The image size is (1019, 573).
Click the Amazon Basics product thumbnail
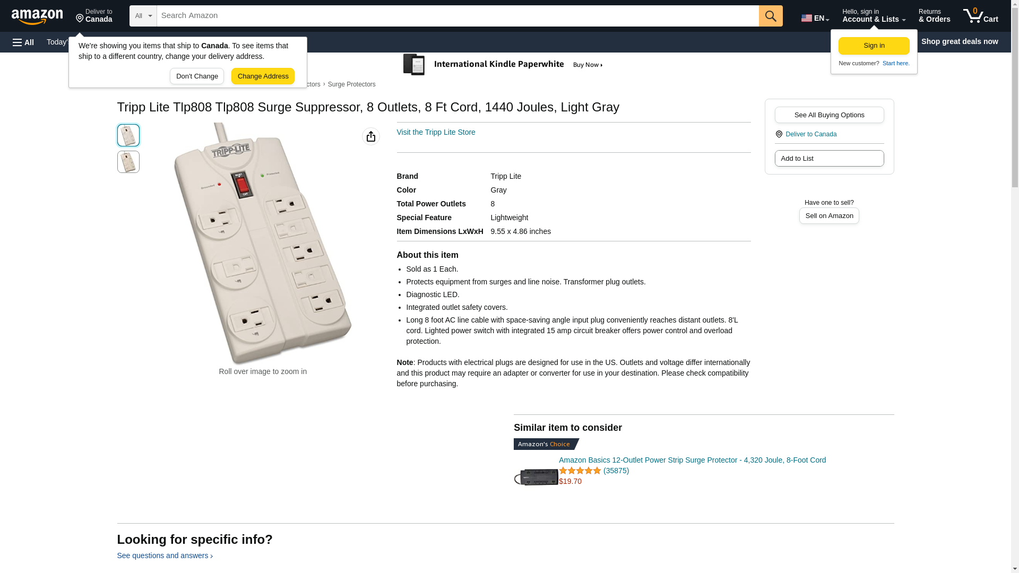(536, 476)
